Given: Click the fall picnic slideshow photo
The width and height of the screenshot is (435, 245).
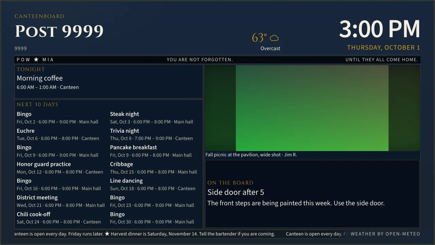Looking at the screenshot, I should [x=312, y=108].
